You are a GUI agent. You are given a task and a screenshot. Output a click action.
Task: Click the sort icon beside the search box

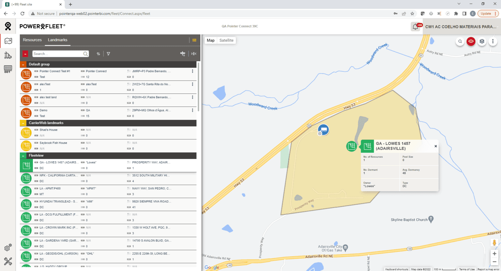(x=98, y=53)
